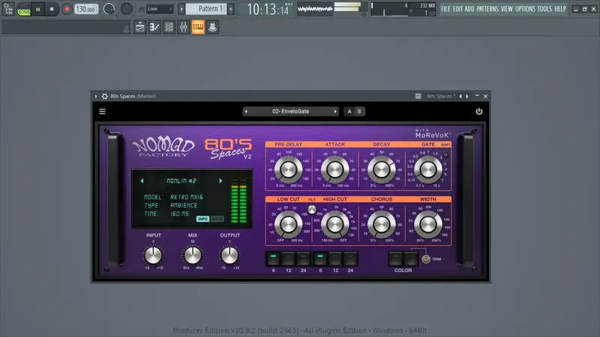Open the Pattern 1 selector
600x337 pixels.
207,9
